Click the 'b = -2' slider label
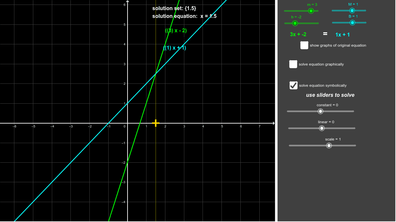Viewport: 396px width, 222px height. (x=296, y=17)
